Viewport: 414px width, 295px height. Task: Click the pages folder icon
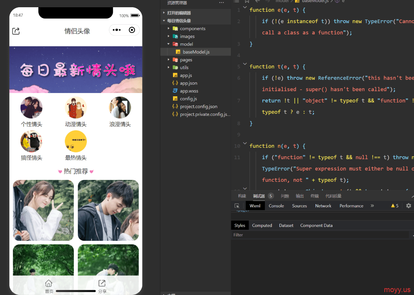[175, 60]
